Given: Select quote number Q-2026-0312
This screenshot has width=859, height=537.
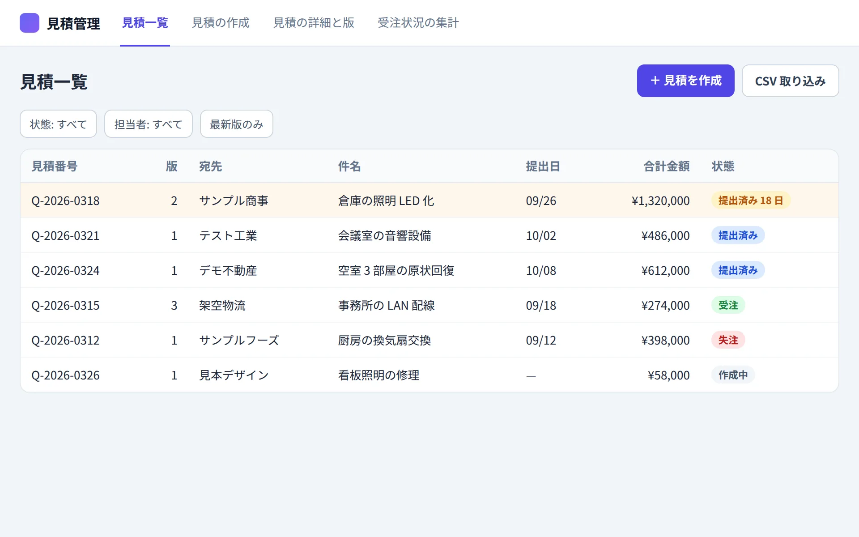Looking at the screenshot, I should (x=65, y=340).
